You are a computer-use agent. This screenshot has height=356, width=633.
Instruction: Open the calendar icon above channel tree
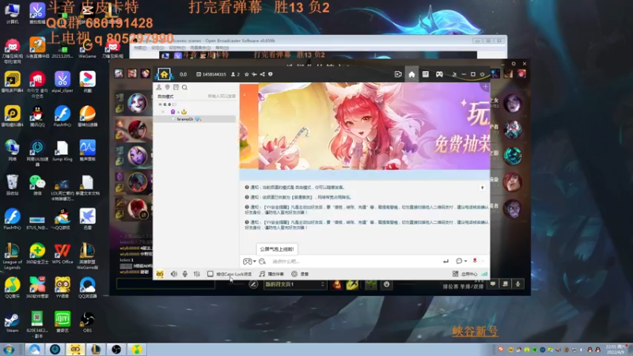(x=176, y=87)
